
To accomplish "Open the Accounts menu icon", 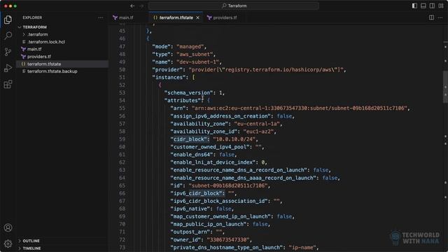I will [8, 227].
